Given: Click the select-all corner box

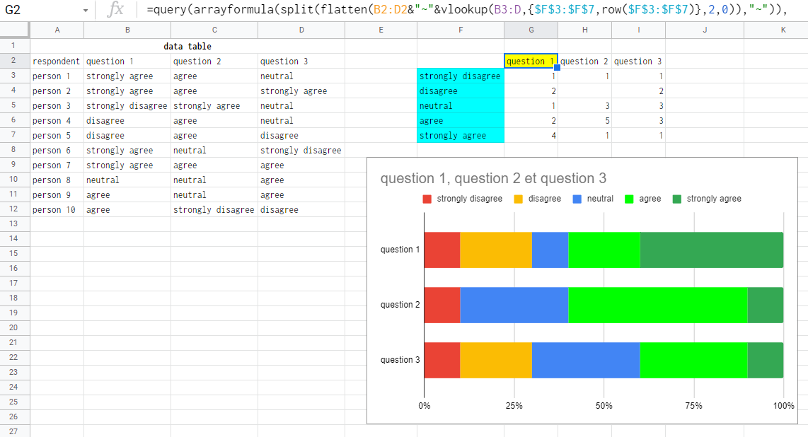Looking at the screenshot, I should tap(14, 30).
